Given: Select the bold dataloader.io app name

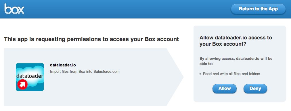Looking at the screenshot, I should [x=63, y=65].
